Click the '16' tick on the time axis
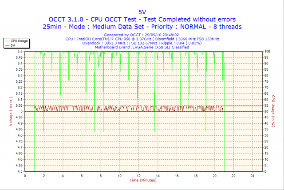 pyautogui.click(x=177, y=176)
